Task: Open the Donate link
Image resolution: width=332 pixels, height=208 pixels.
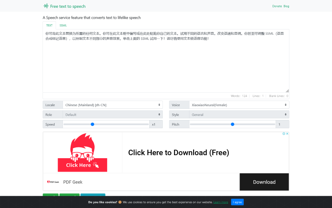Action: (277, 6)
